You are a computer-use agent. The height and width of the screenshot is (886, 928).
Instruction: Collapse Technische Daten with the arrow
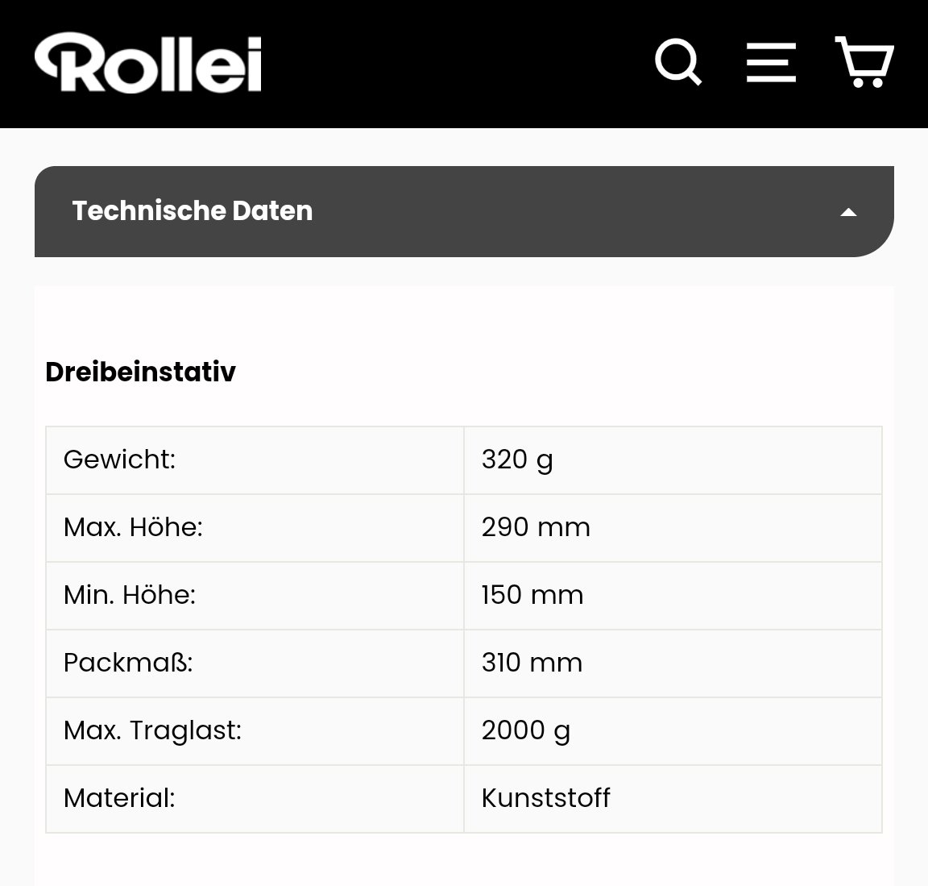pyautogui.click(x=849, y=212)
